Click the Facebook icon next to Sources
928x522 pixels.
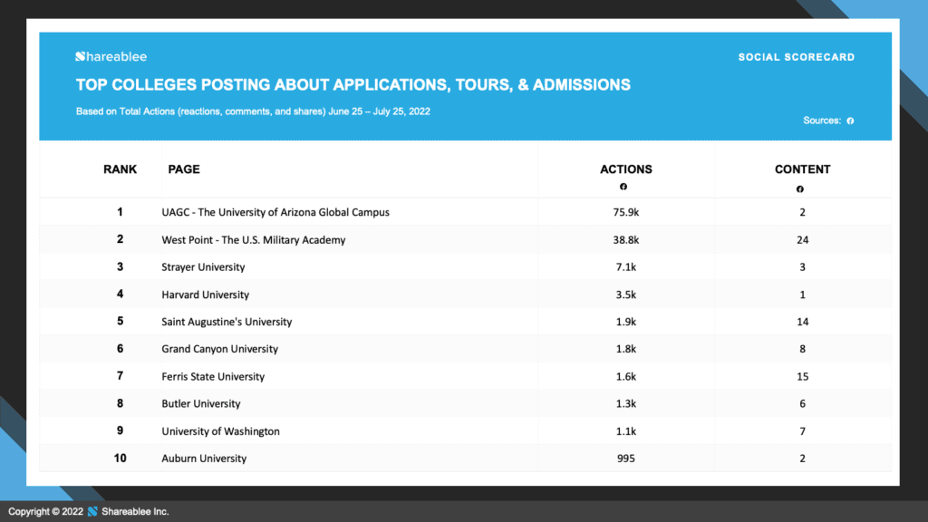[x=850, y=121]
